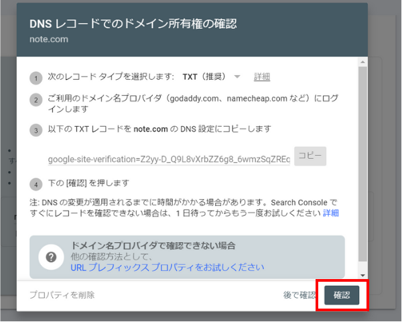
Task: Click the 確認 verify button
Action: click(x=342, y=295)
